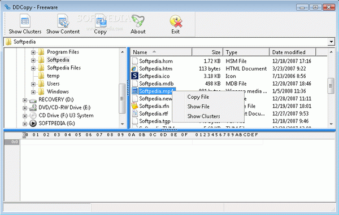
Task: Click the RECOVERY (D:) drive icon
Action: (x=33, y=100)
